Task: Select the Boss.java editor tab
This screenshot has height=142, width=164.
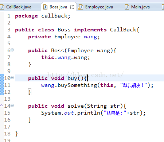Action: click(58, 7)
